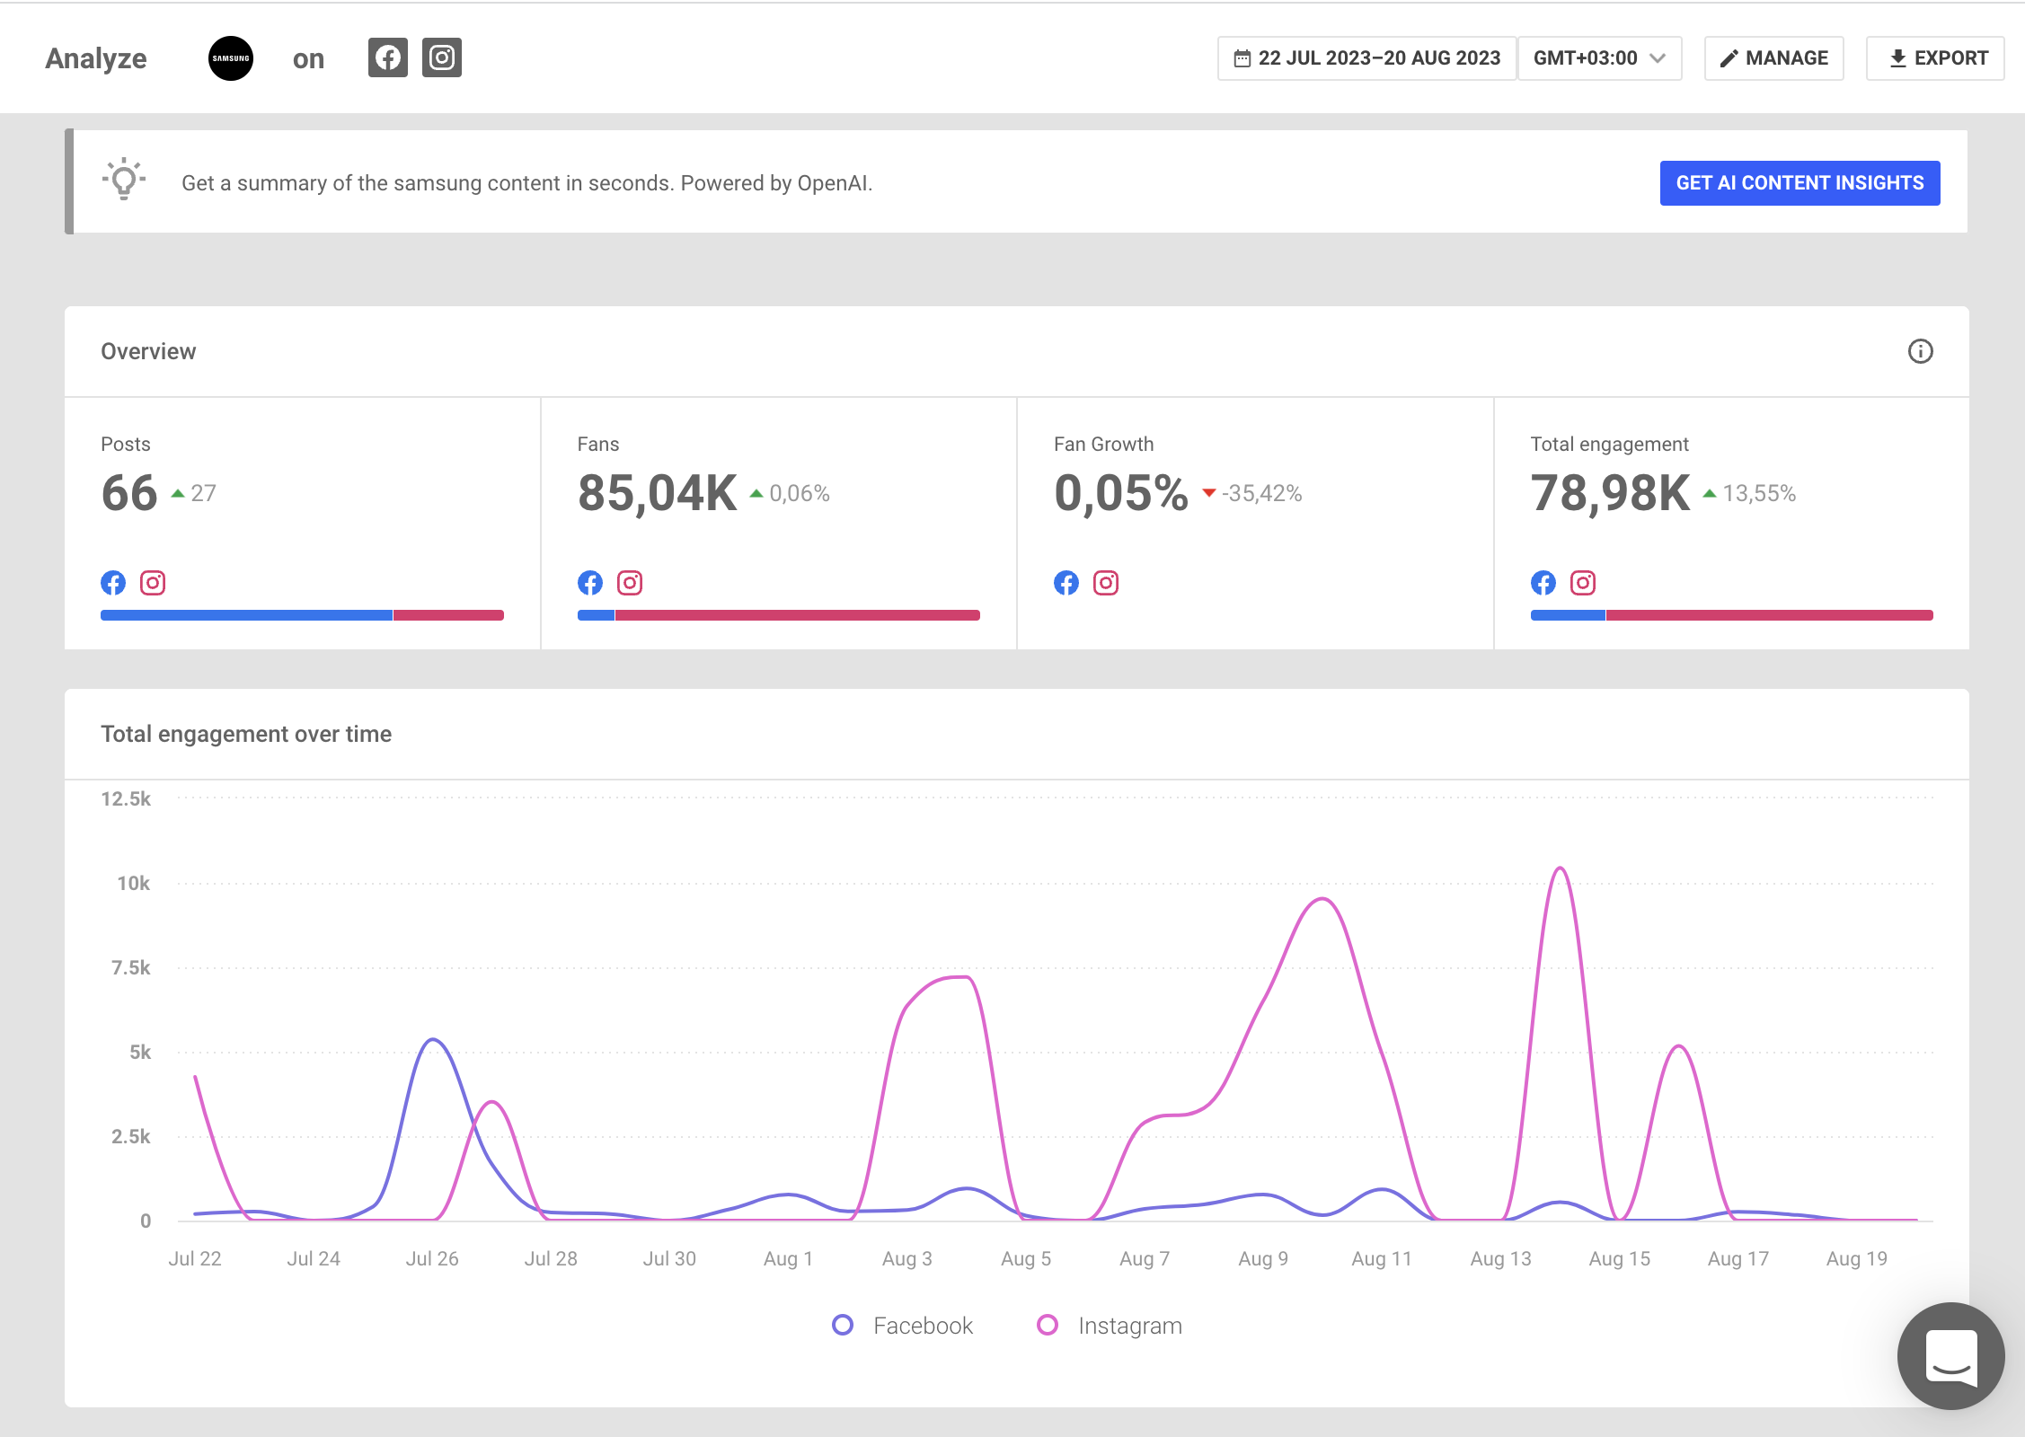Click Facebook icon in Posts card
Viewport: 2025px width, 1437px height.
(x=113, y=583)
